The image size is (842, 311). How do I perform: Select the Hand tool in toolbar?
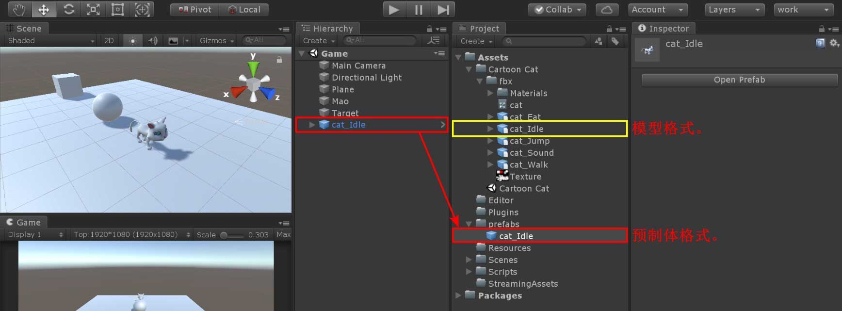click(19, 9)
